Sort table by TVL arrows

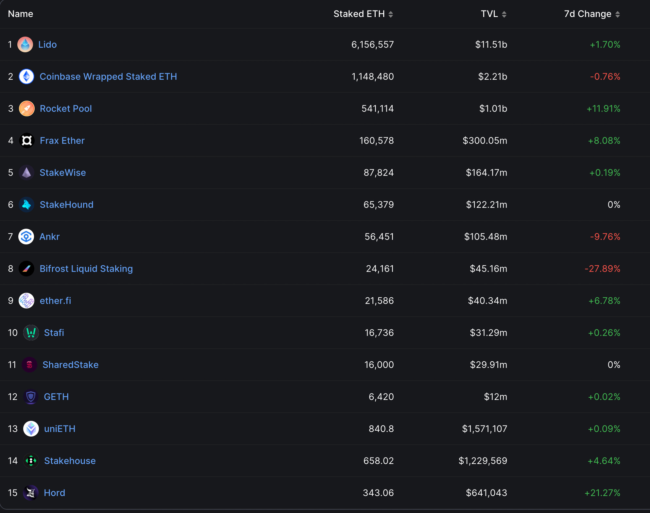coord(504,14)
